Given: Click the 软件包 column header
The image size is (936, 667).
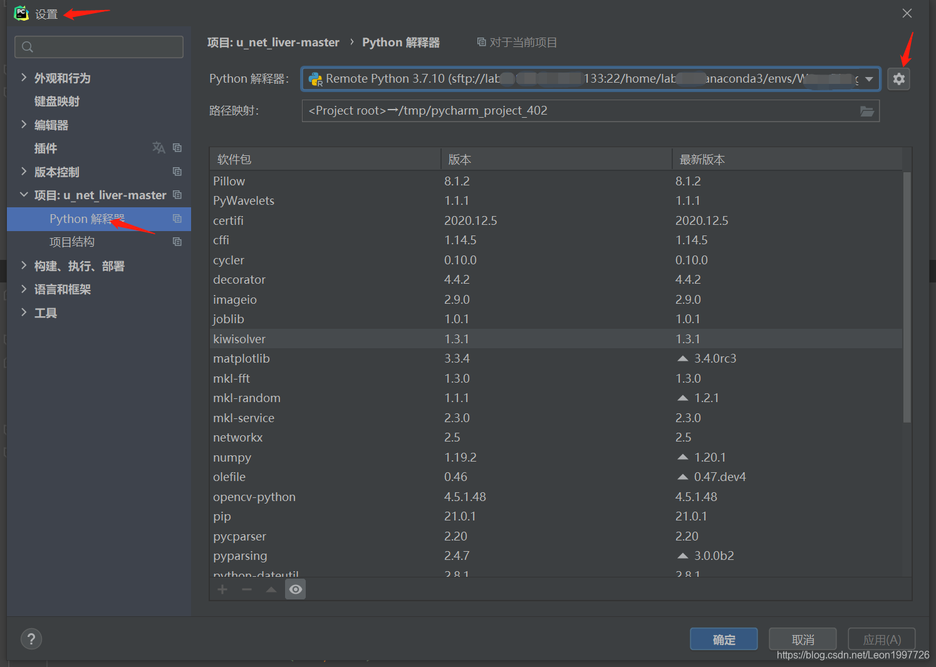Looking at the screenshot, I should pyautogui.click(x=325, y=160).
